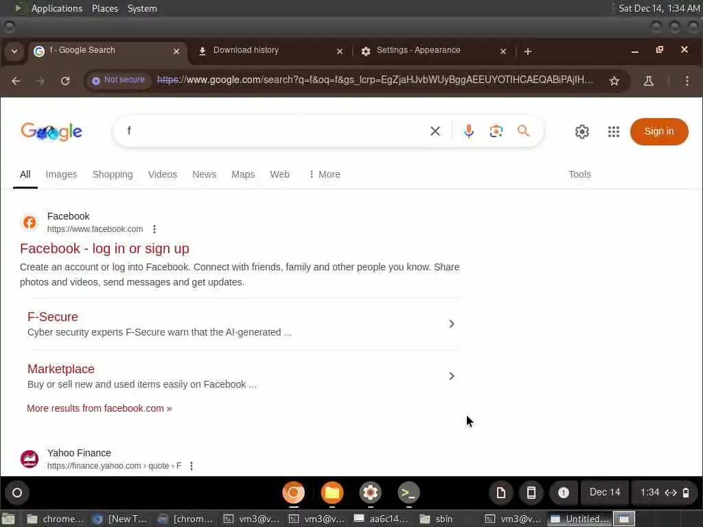Select the All results filter
703x527 pixels.
click(x=25, y=174)
